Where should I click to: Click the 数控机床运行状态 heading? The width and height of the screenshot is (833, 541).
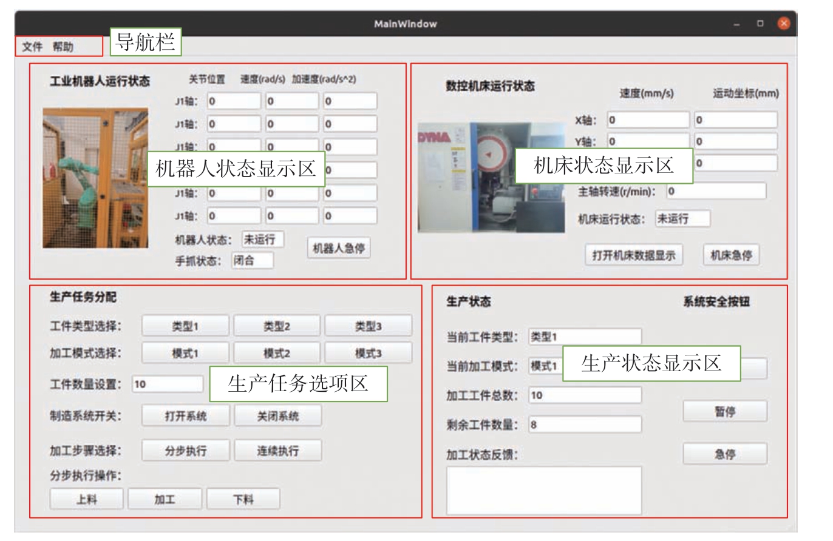point(490,86)
